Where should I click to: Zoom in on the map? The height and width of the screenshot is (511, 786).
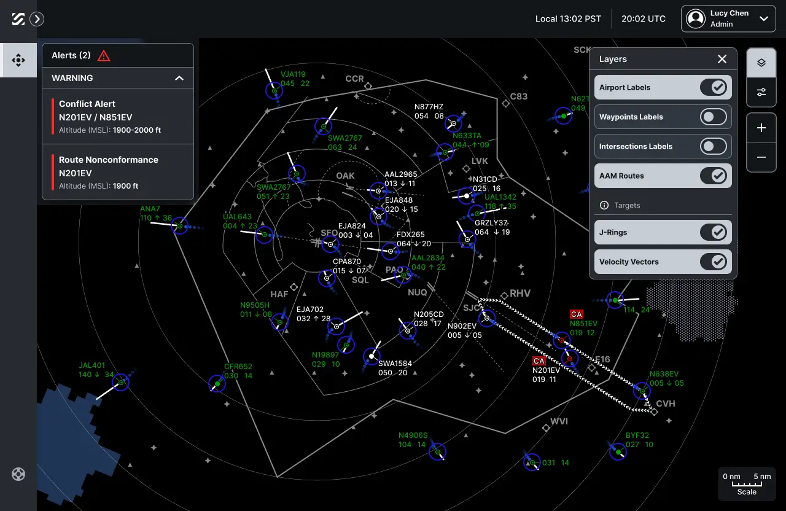pyautogui.click(x=761, y=128)
